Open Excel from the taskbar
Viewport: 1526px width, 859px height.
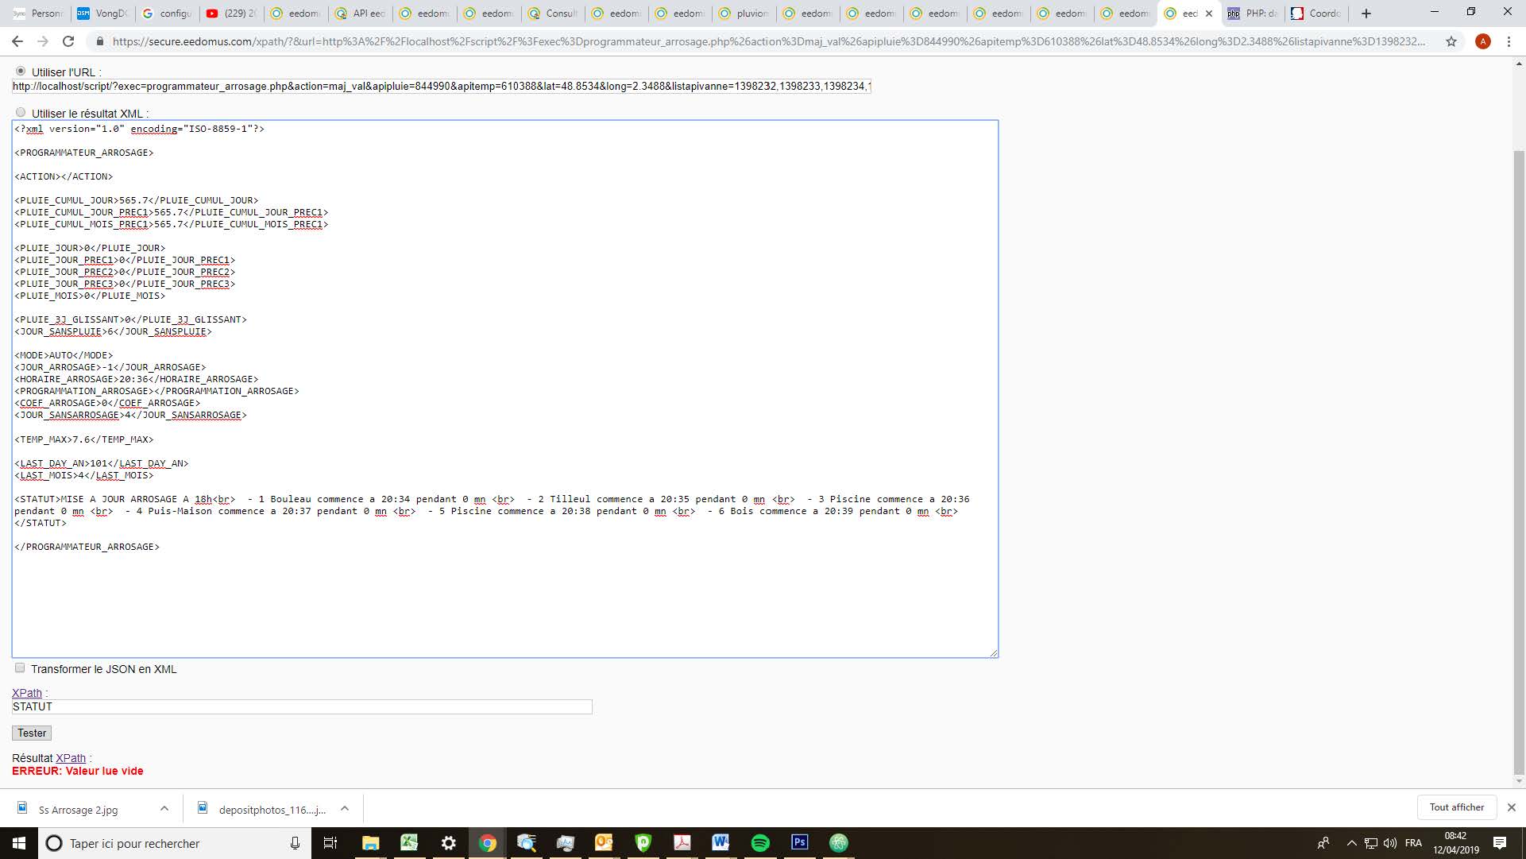coord(409,843)
